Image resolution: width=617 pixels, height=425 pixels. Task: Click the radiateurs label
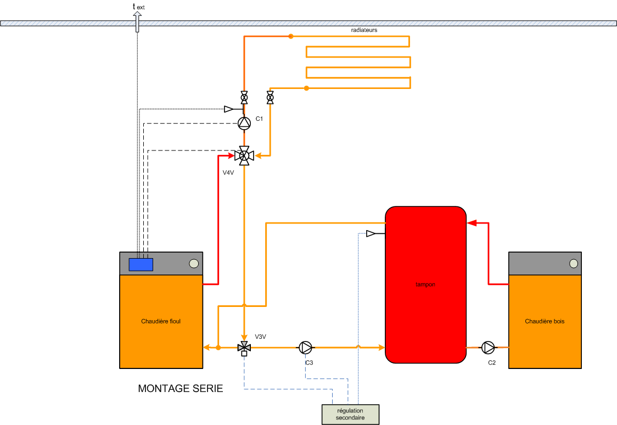click(364, 30)
